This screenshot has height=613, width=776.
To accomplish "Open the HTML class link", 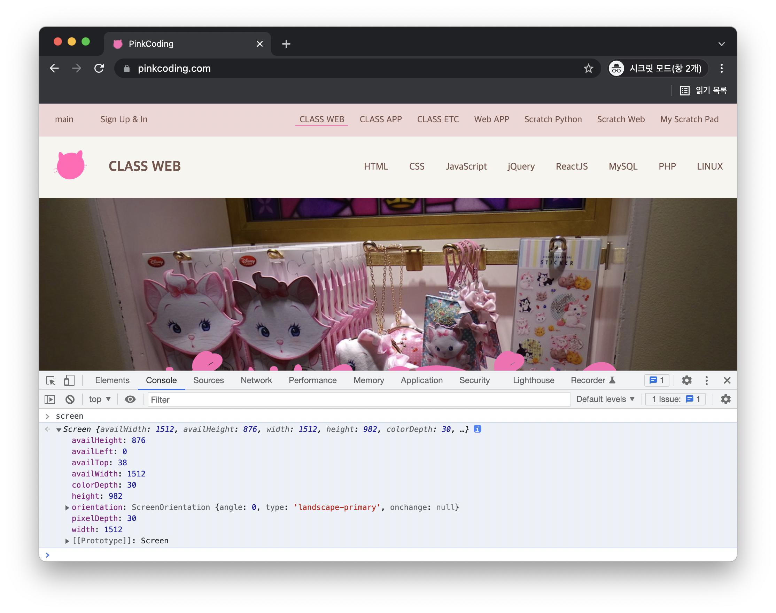I will click(x=376, y=166).
